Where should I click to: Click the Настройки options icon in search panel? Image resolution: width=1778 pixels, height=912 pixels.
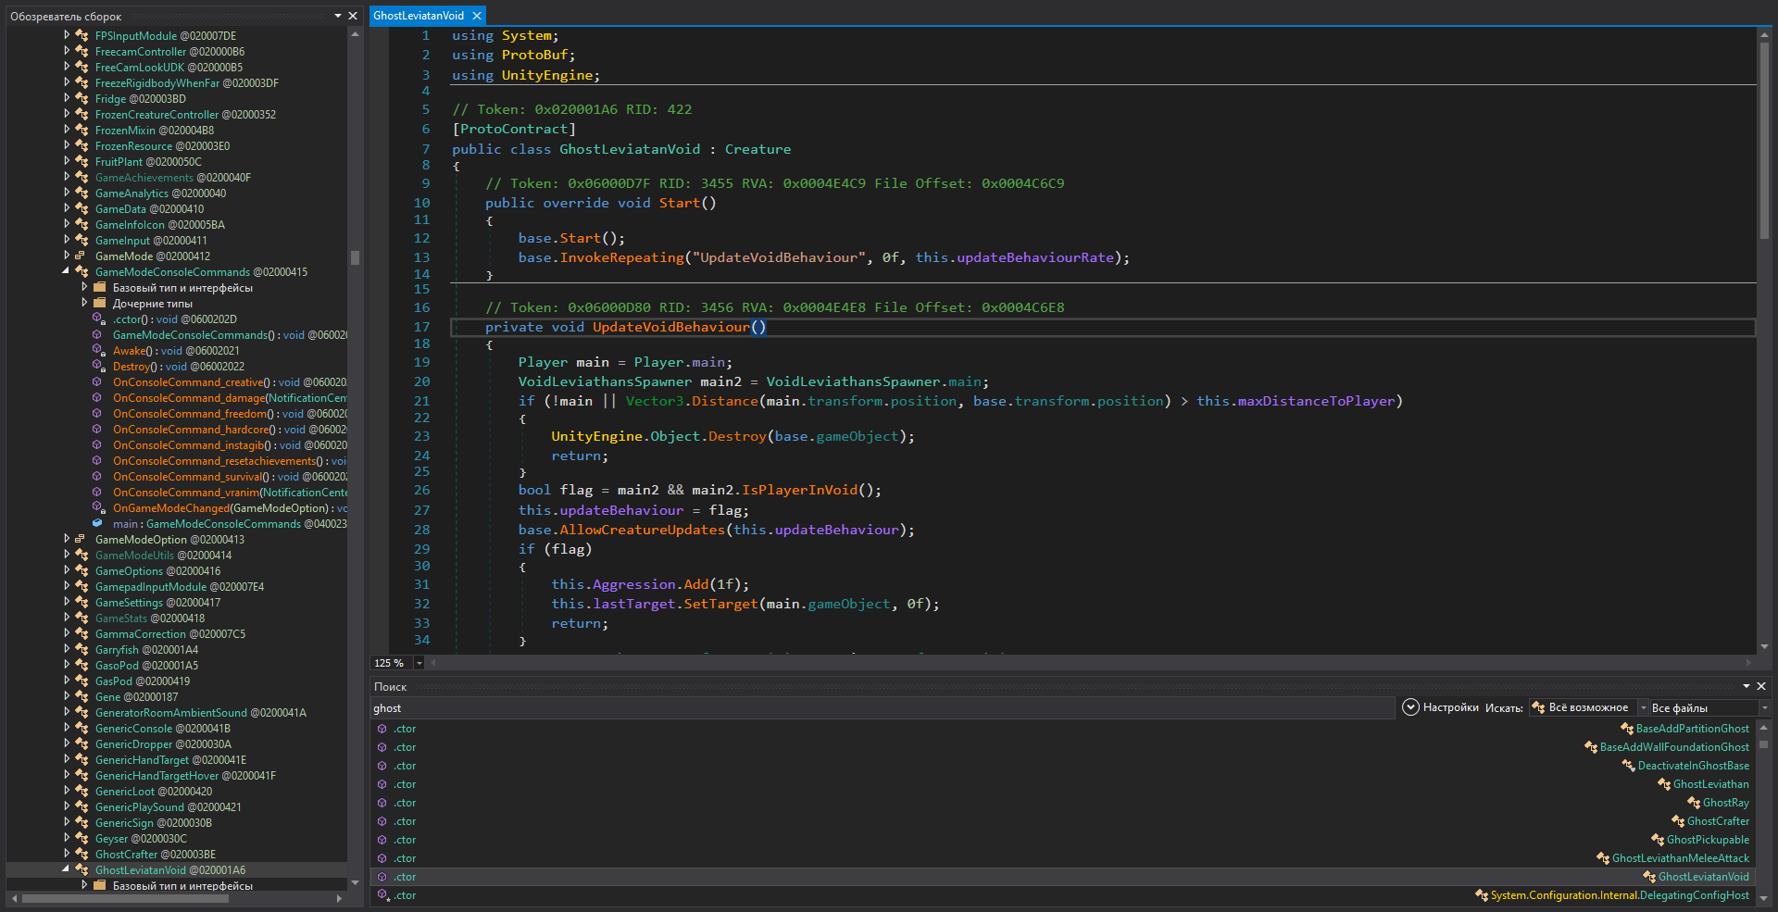tap(1410, 707)
